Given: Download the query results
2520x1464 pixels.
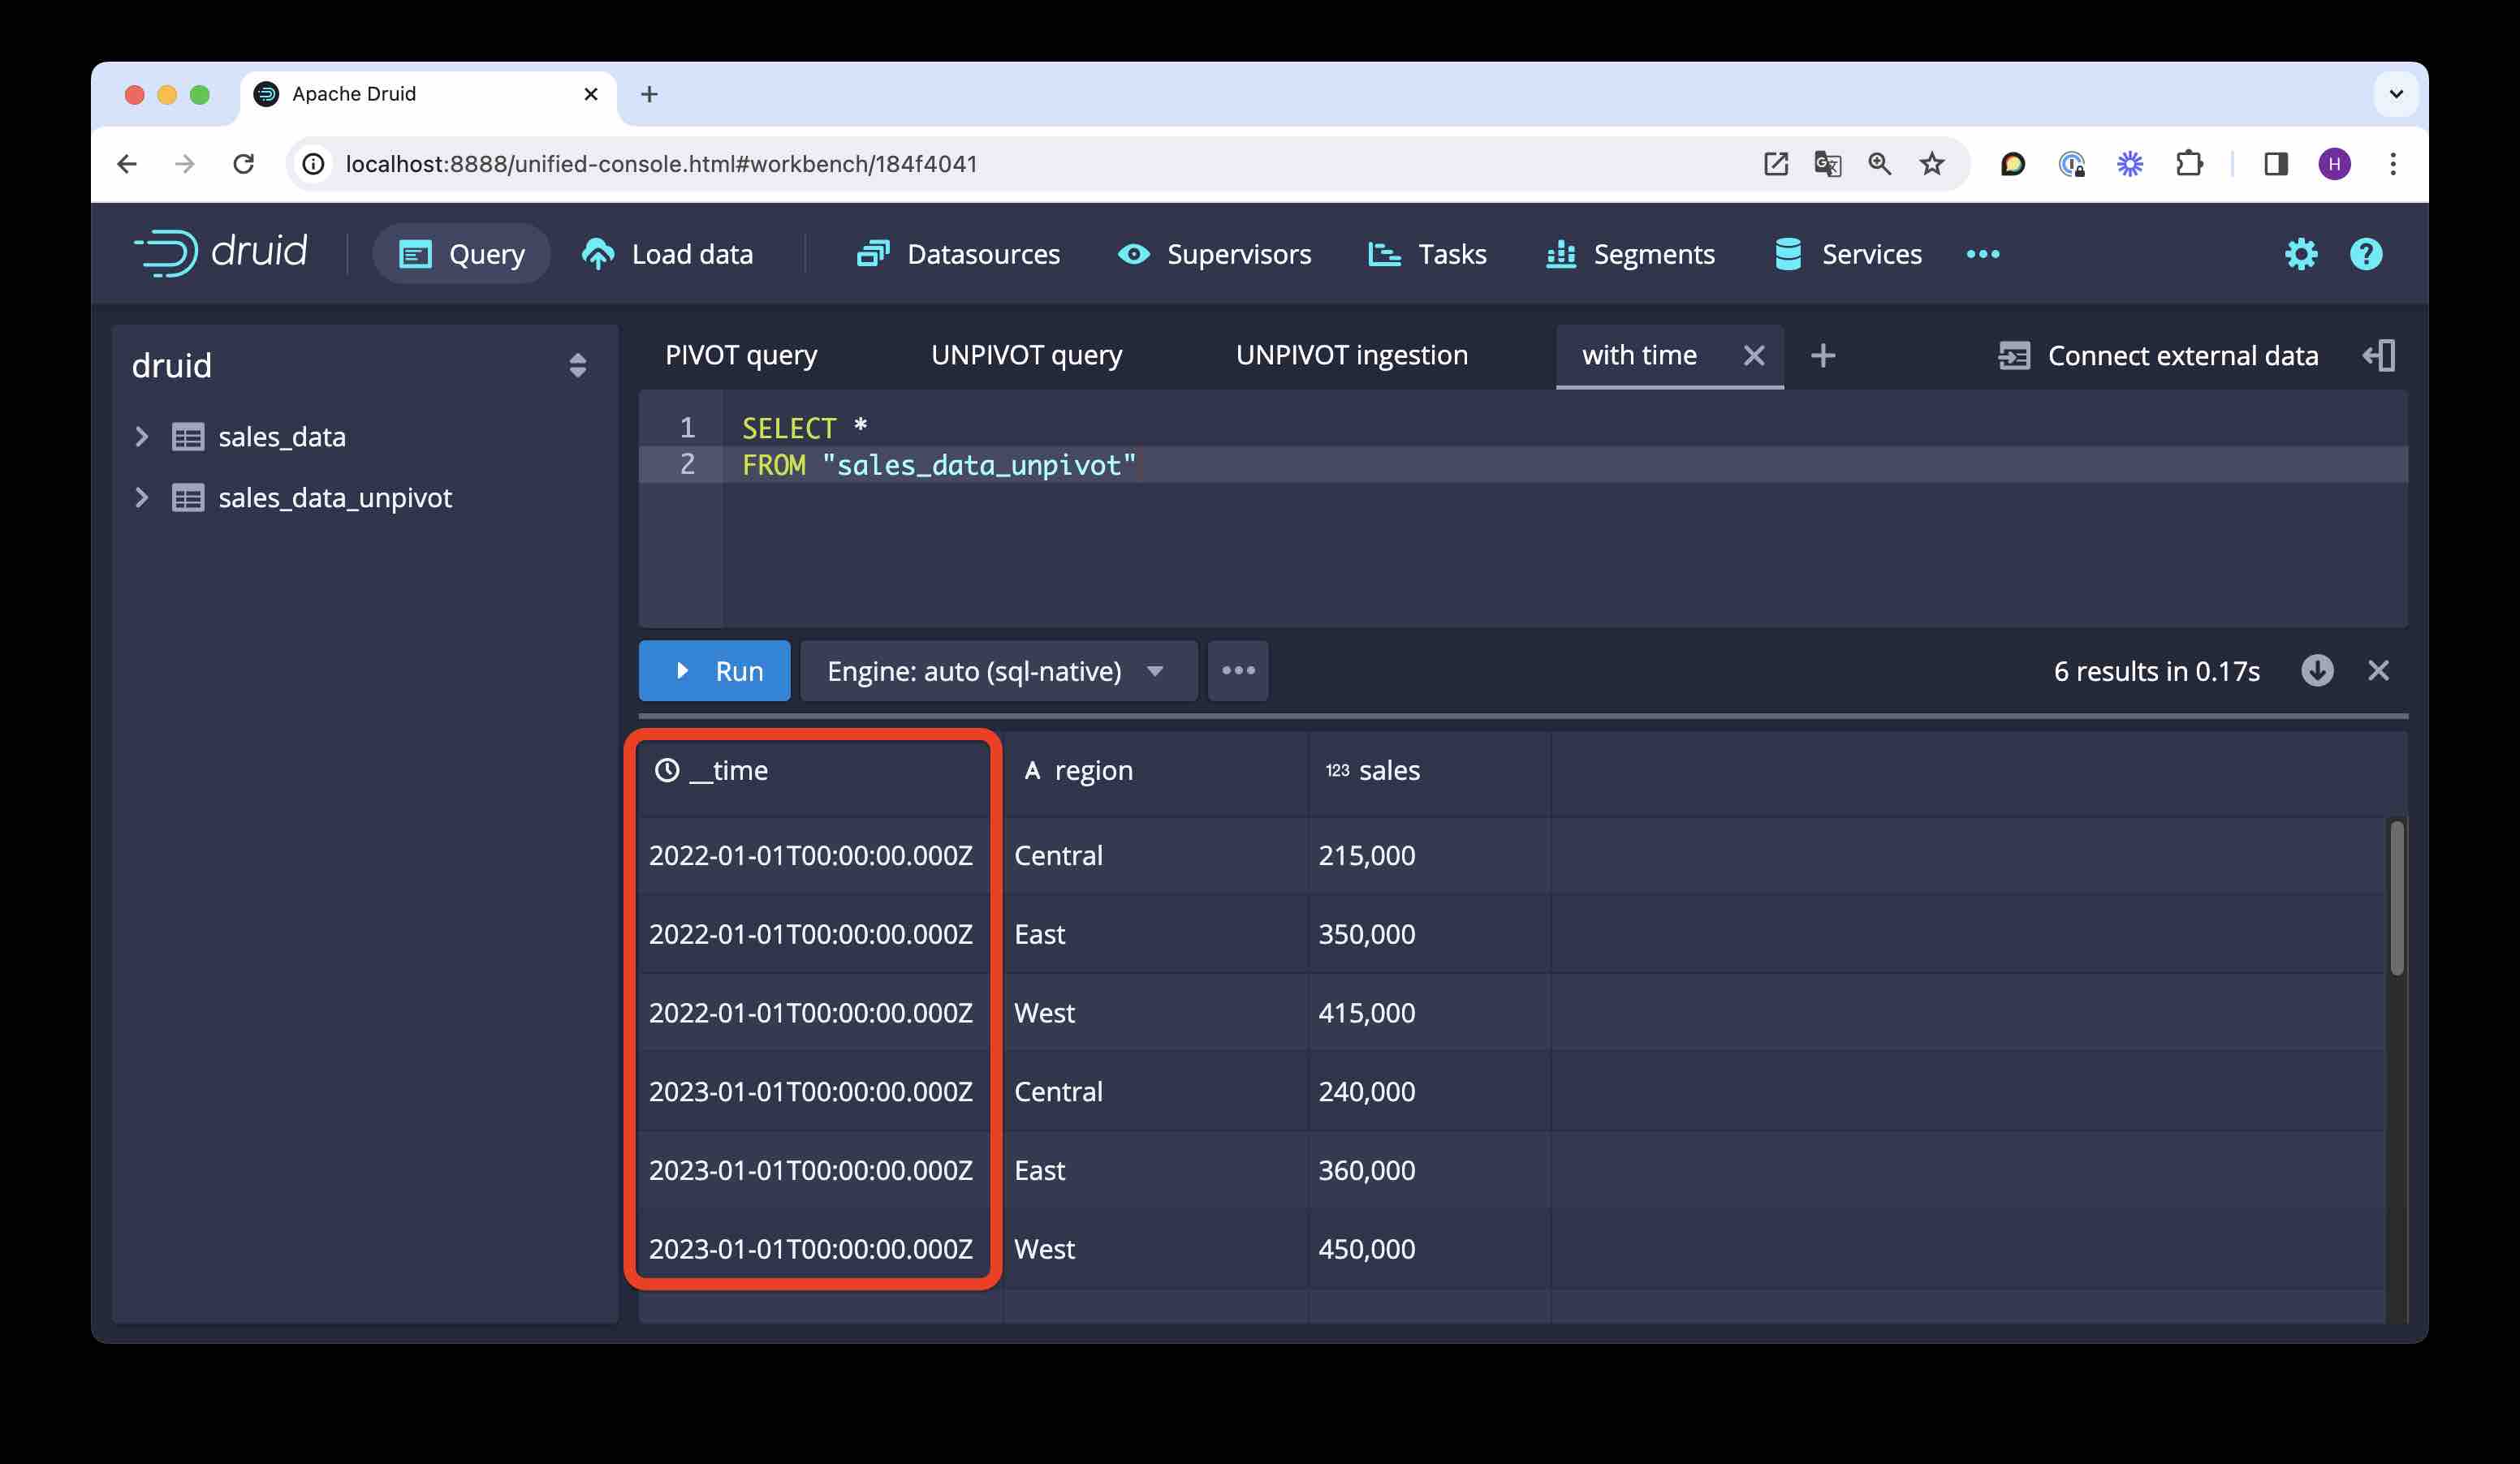Looking at the screenshot, I should tap(2318, 668).
